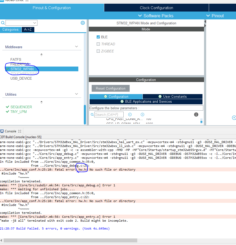Go to next search result arrow
Screen dimensions: 236x245
pyautogui.click(x=142, y=115)
